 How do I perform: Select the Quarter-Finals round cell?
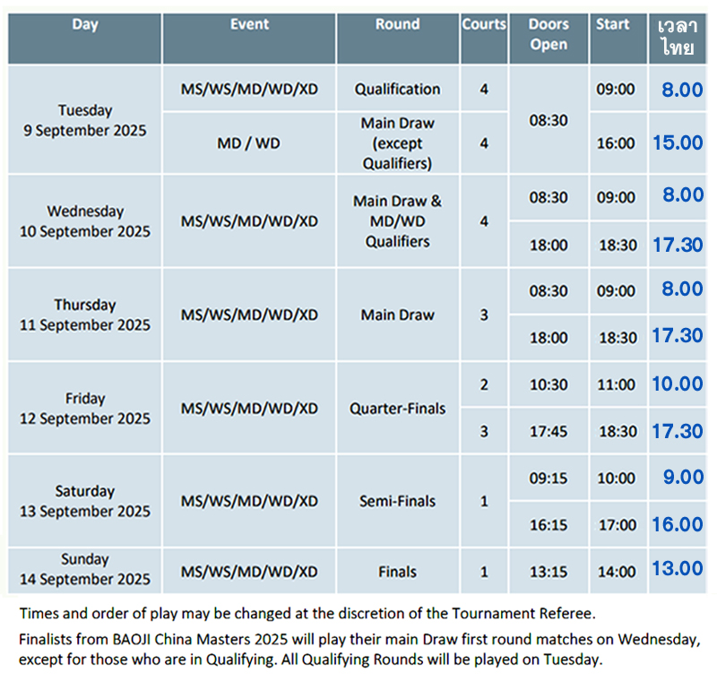[x=398, y=408]
